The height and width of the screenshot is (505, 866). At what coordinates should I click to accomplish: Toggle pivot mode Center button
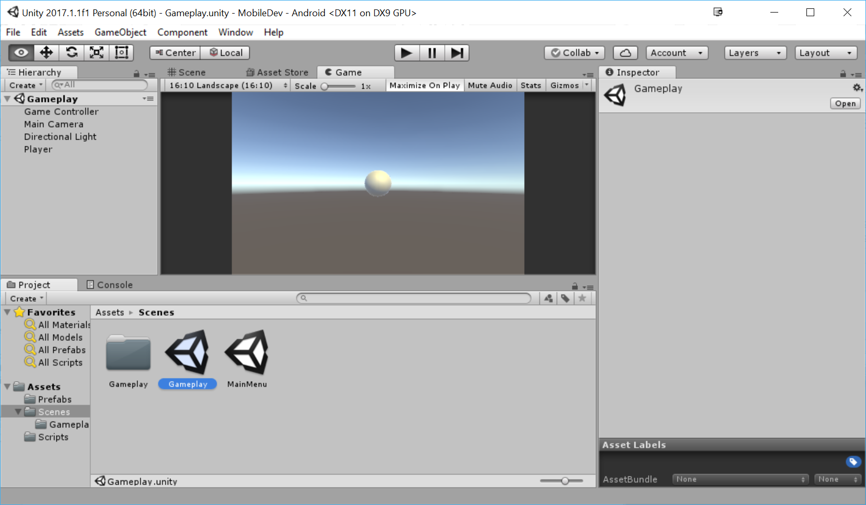(175, 53)
